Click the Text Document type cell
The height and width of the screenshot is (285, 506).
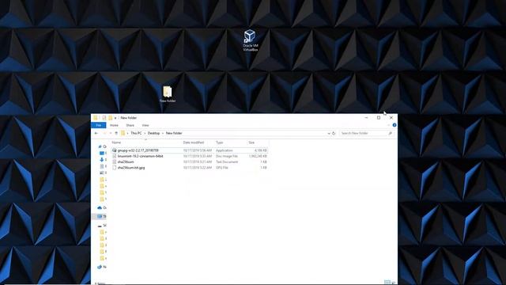[227, 161]
